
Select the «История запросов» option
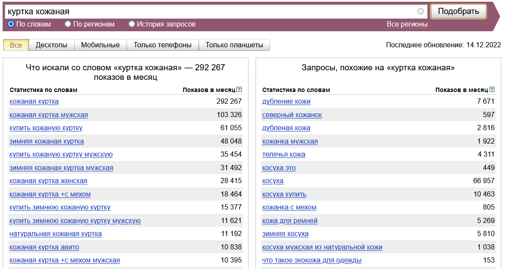coord(131,25)
